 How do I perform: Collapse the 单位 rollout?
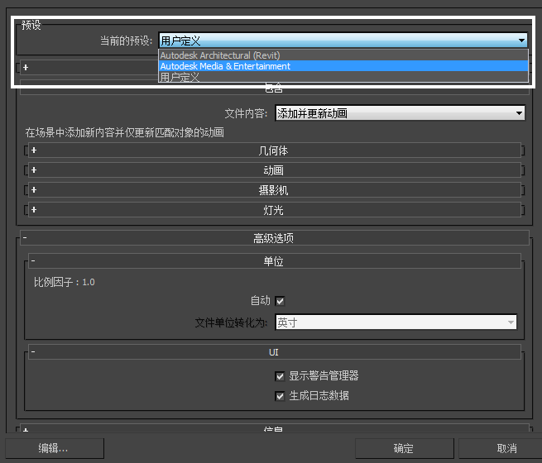(x=275, y=261)
